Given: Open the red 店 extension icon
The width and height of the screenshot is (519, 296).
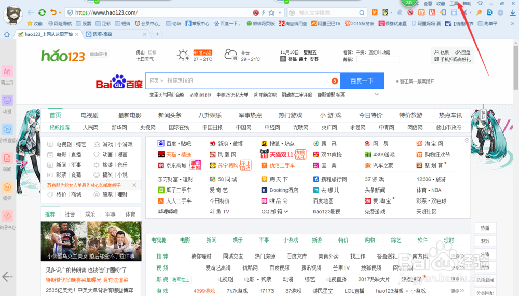Looking at the screenshot, I should (x=432, y=12).
